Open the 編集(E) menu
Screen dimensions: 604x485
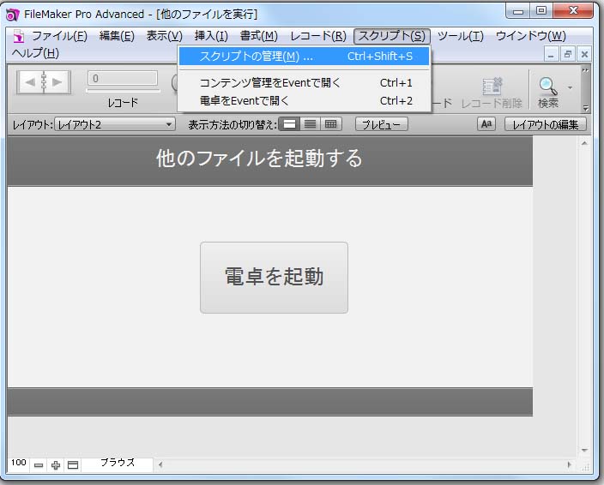click(x=117, y=36)
